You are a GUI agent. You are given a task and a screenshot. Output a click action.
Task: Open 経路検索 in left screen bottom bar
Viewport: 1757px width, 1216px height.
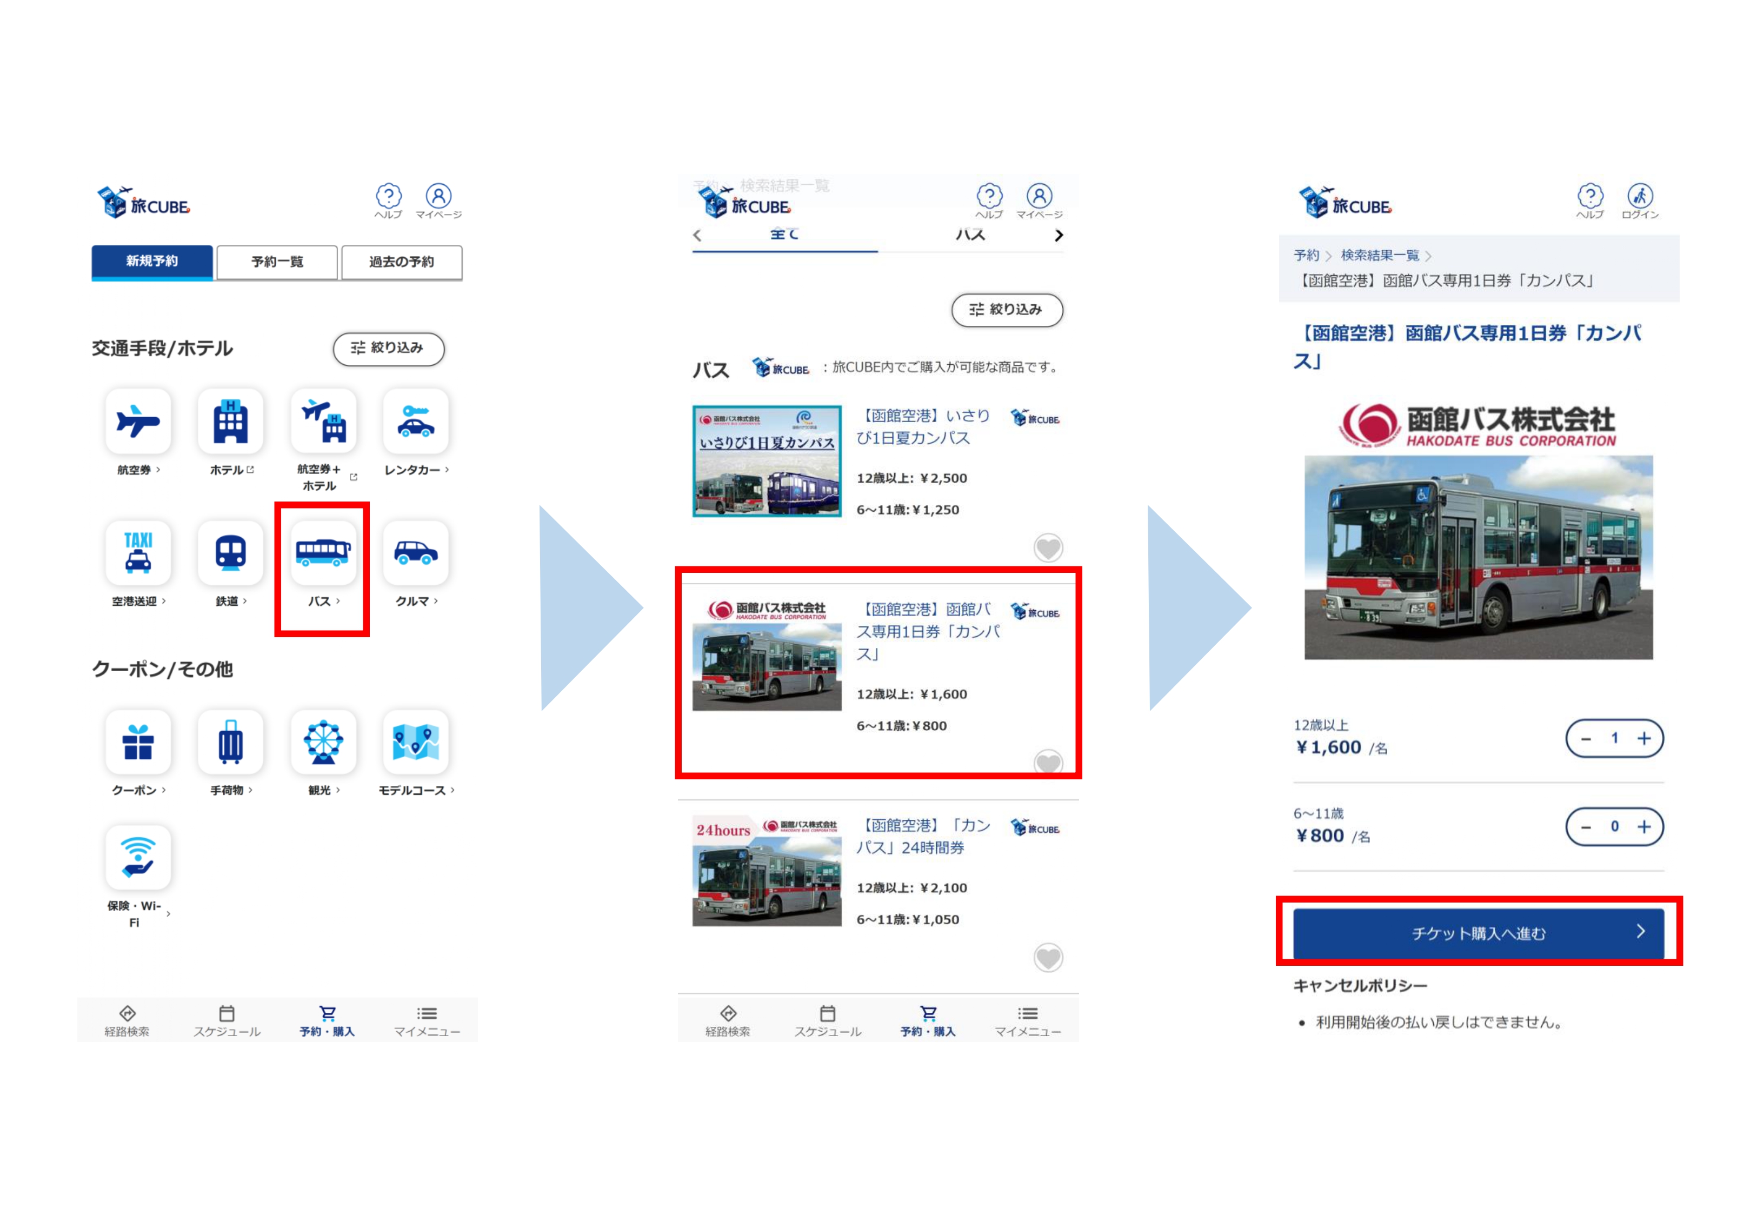coord(127,1022)
